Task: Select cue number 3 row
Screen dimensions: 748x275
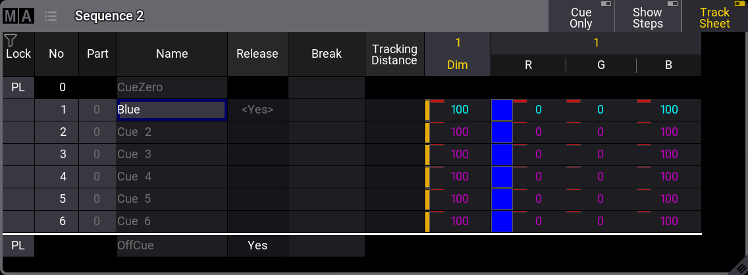Action: click(x=57, y=155)
